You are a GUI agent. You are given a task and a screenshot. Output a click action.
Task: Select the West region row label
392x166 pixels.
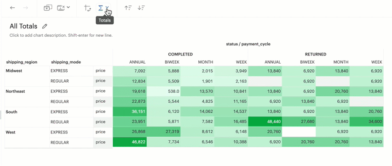(11, 133)
